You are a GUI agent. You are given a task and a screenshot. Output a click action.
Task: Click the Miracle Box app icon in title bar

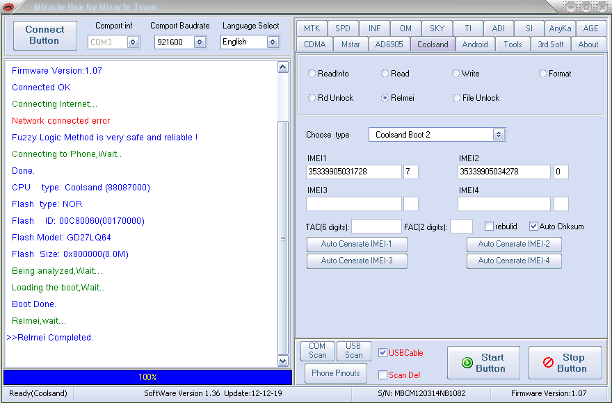coord(8,7)
